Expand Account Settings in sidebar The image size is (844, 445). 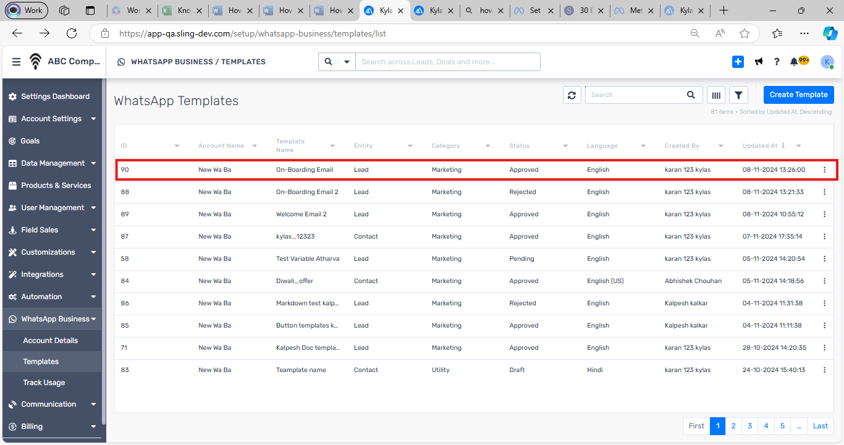point(52,119)
